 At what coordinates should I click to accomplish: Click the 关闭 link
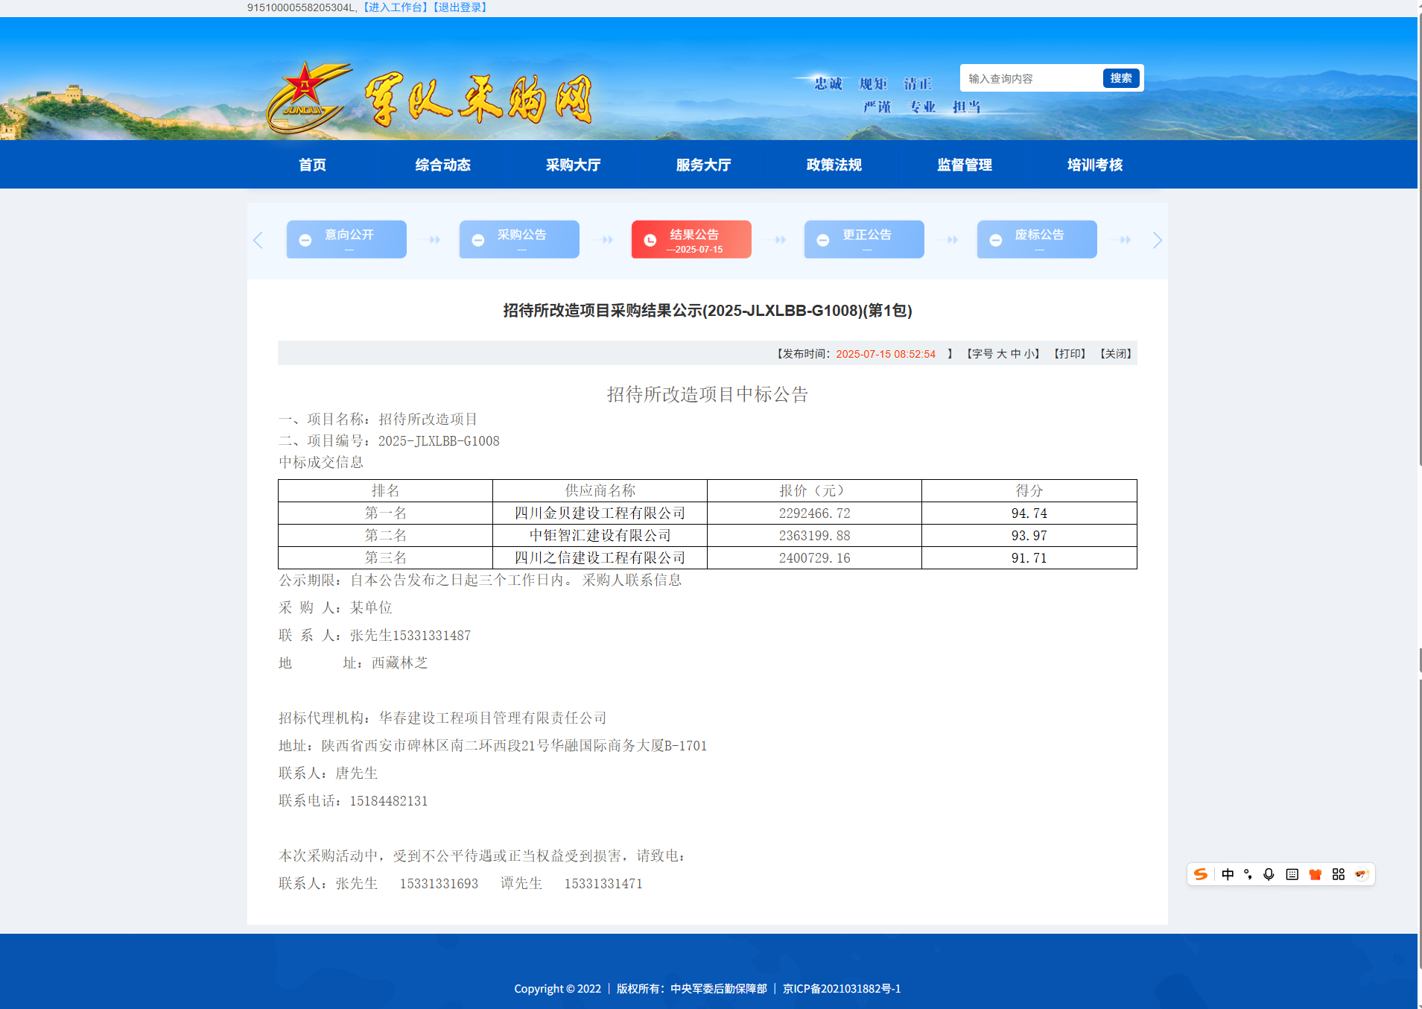[1116, 354]
